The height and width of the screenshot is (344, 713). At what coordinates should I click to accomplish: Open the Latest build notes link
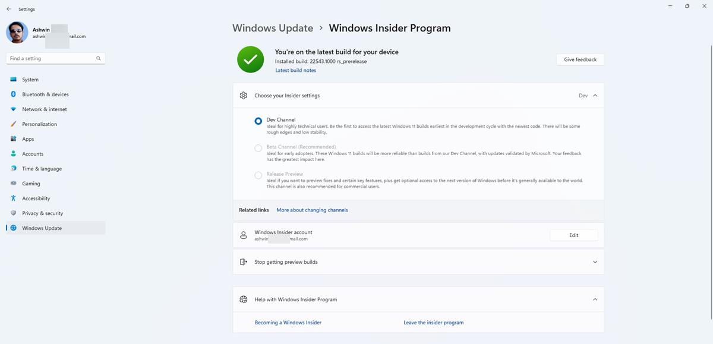click(x=296, y=70)
